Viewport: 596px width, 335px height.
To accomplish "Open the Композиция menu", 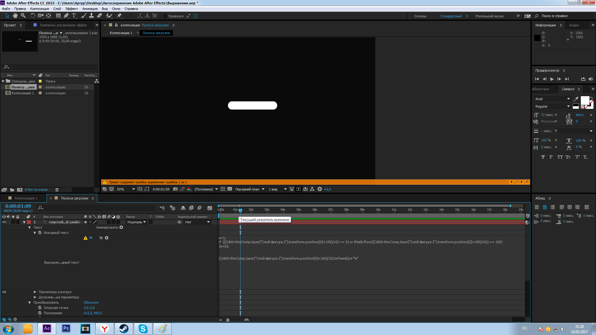I will pos(39,9).
